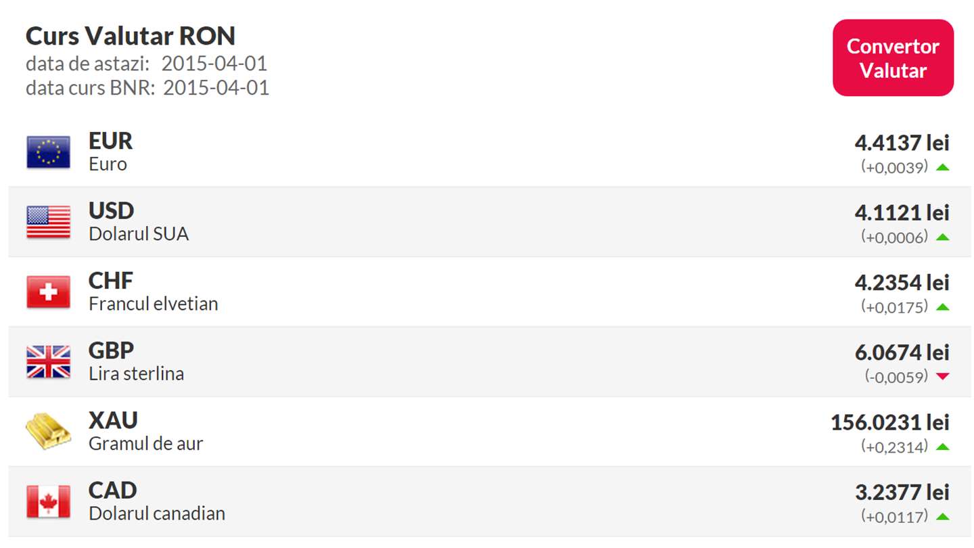Click the Gramul de aur label
This screenshot has height=548, width=974.
[x=145, y=443]
